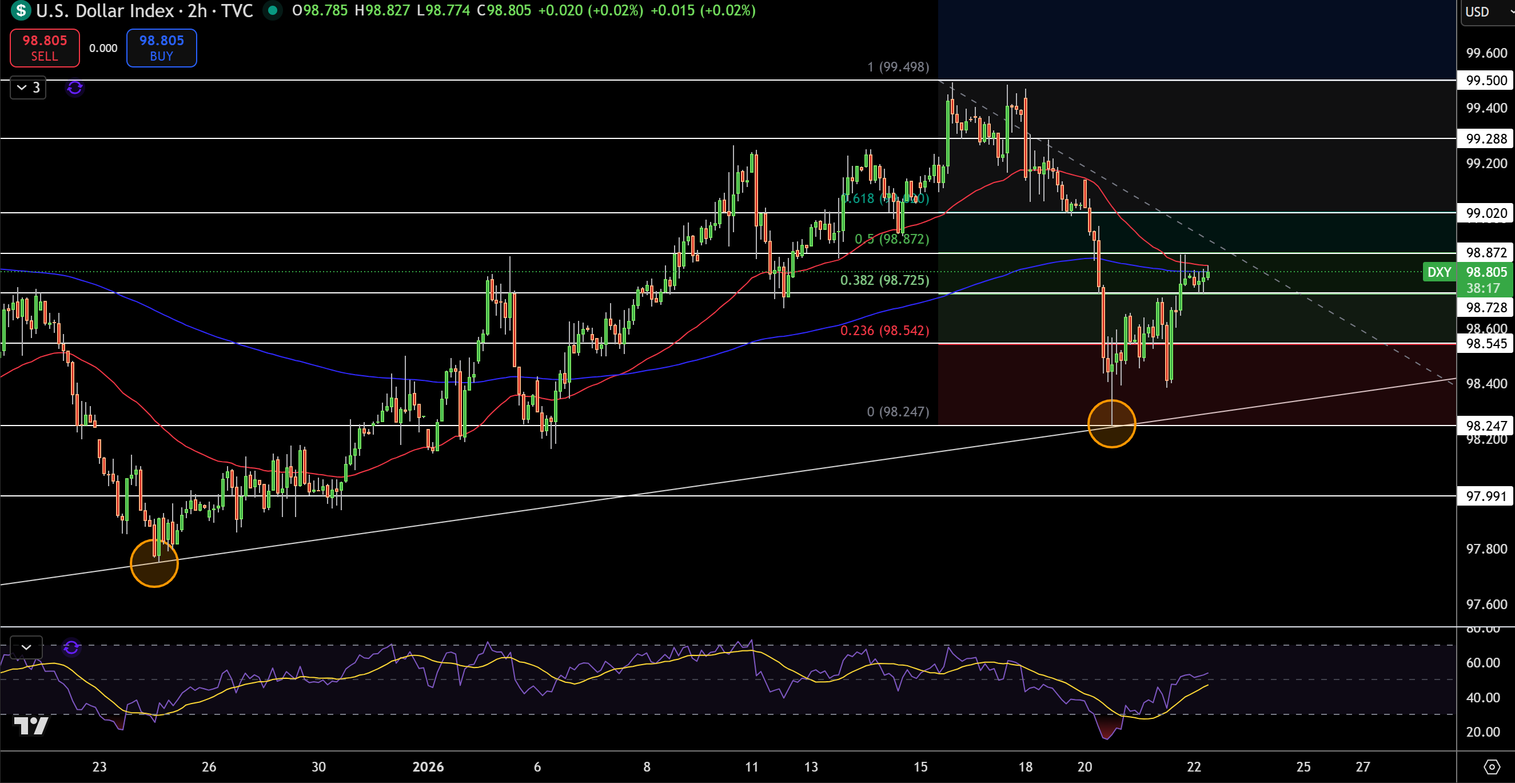This screenshot has height=783, width=1515.
Task: Collapse the RSI pane legend chevron
Action: tap(26, 647)
